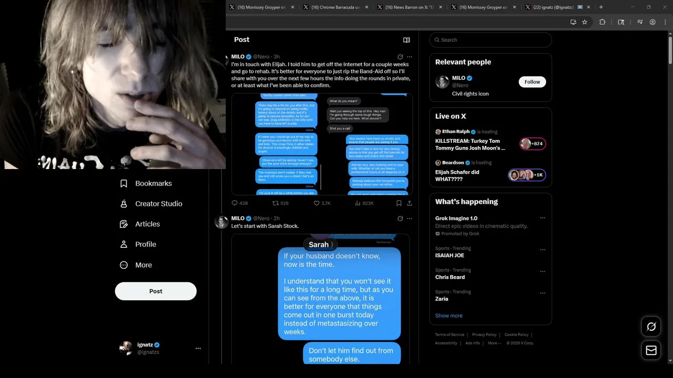Open a new browser tab
Image resolution: width=673 pixels, height=378 pixels.
pyautogui.click(x=601, y=7)
